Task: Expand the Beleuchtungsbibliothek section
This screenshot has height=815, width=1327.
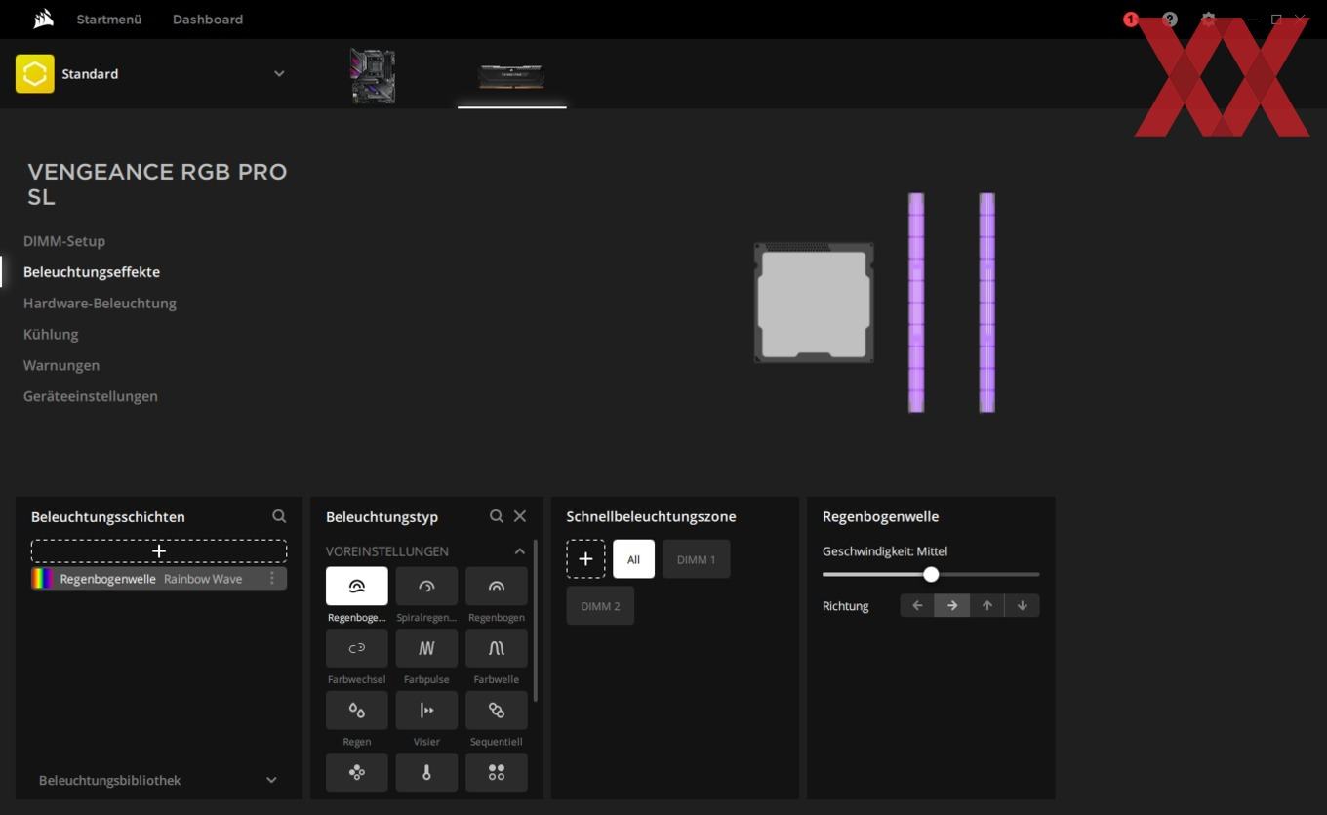Action: 271,780
